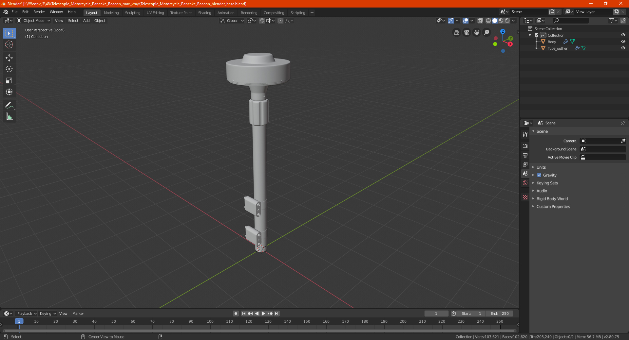Collapse the Collection tree arrow
Viewport: 629px width, 340px height.
tap(530, 35)
